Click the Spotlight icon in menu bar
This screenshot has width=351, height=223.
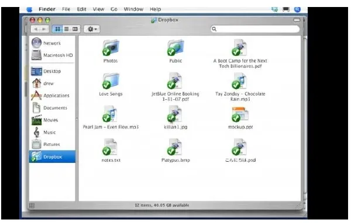click(297, 9)
